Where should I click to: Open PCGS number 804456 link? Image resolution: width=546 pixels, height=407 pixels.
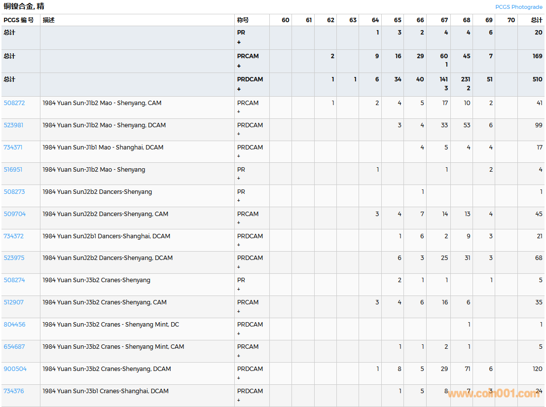(14, 325)
